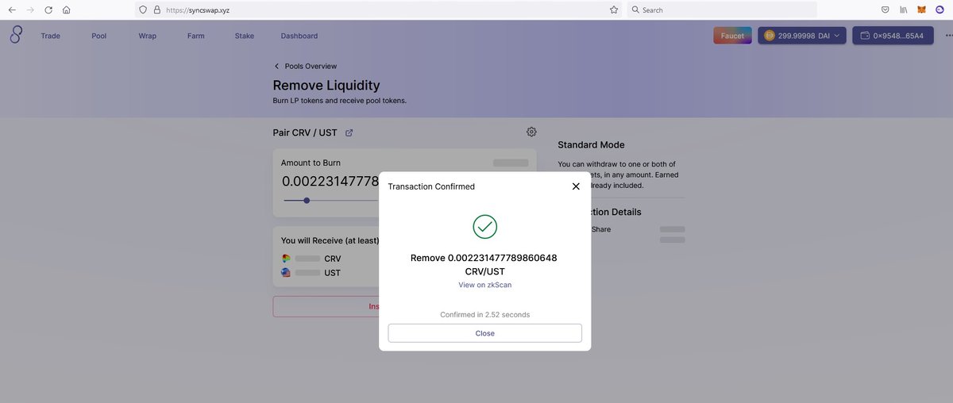Open View on zkScan link
Viewport: 953px width, 403px height.
pyautogui.click(x=485, y=285)
